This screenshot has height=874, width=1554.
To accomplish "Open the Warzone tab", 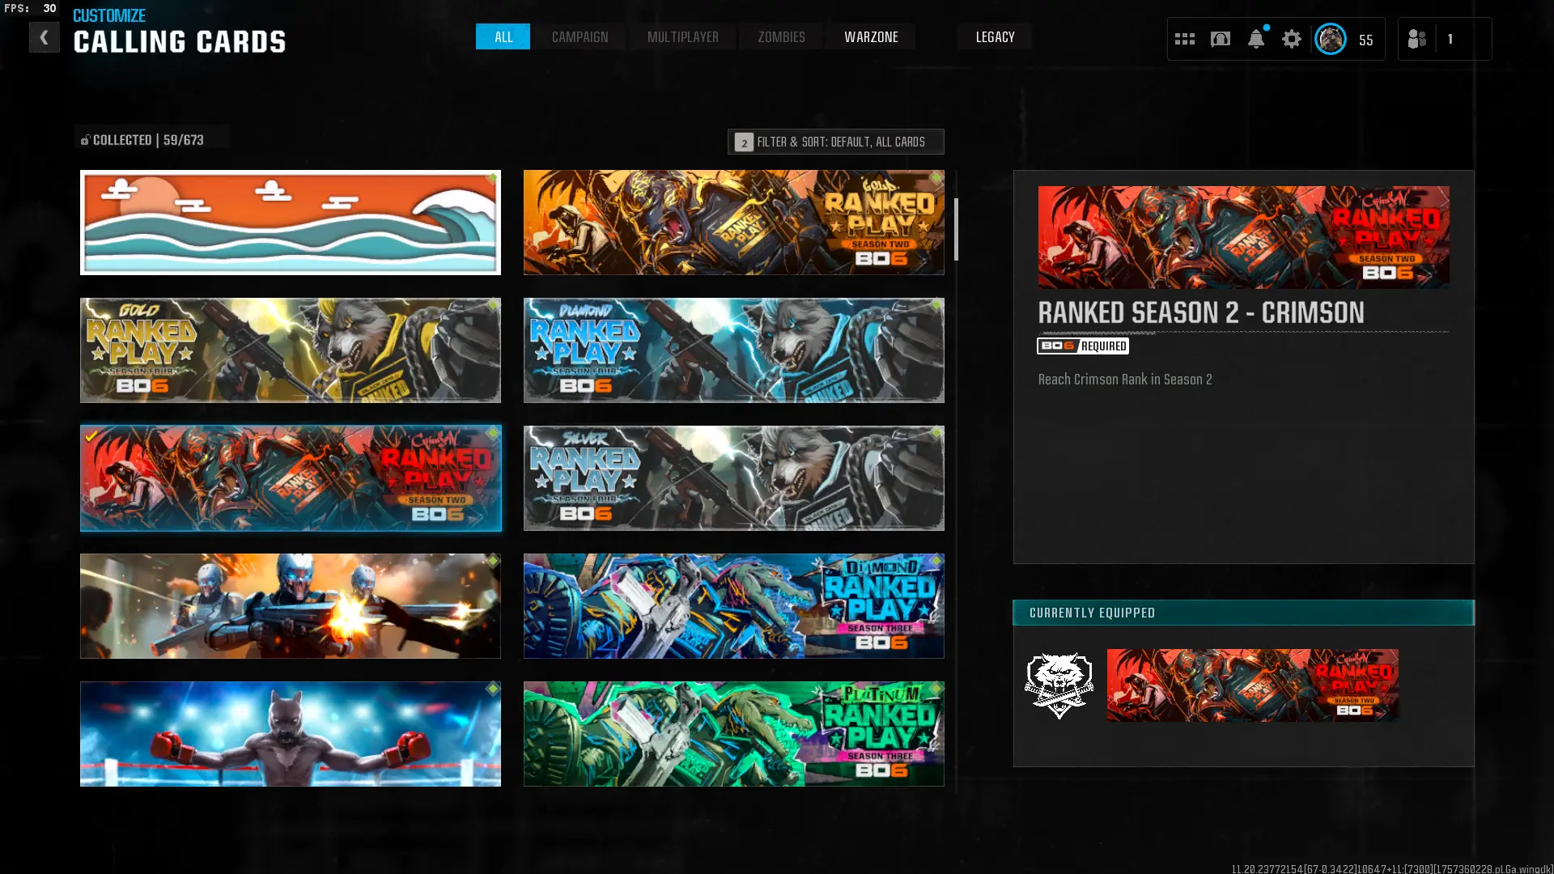I will click(x=871, y=37).
